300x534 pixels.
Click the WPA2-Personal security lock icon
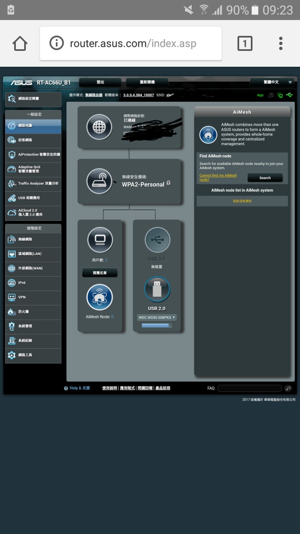click(168, 183)
